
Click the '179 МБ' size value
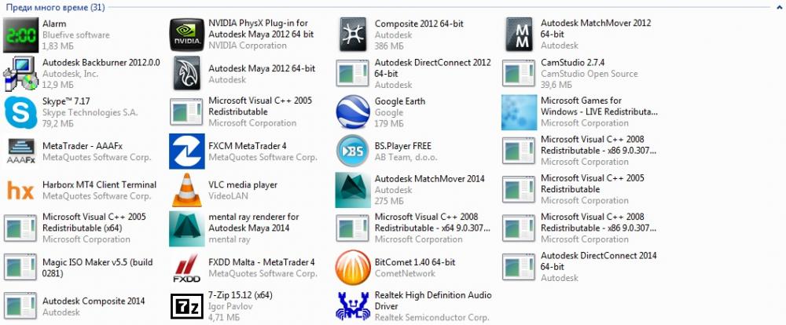(x=389, y=123)
